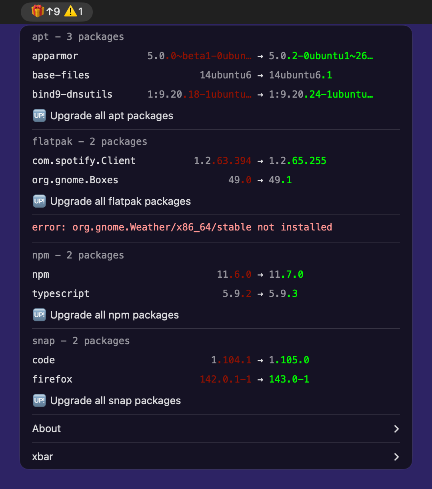Pick the firefox snap package row
The width and height of the screenshot is (432, 489).
pyautogui.click(x=216, y=379)
